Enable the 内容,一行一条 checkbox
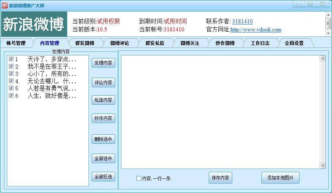332x193 pixels. point(139,178)
